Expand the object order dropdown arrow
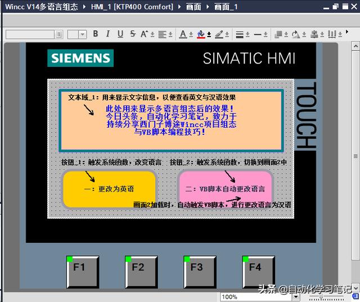Screen dimensions: 360x302 286,35
